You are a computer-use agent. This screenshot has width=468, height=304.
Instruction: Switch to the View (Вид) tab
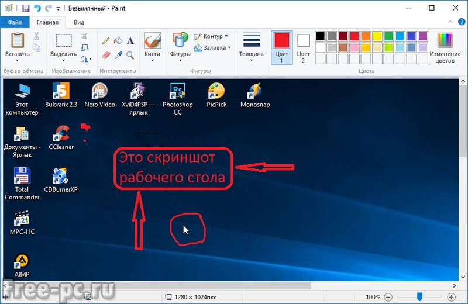pos(79,22)
